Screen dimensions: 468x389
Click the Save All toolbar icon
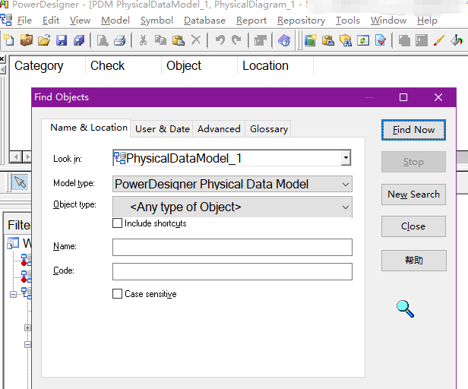tap(79, 40)
